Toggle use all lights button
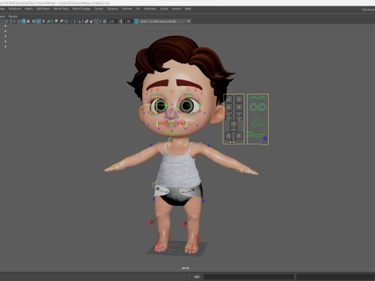375x281 pixels. [x=44, y=21]
